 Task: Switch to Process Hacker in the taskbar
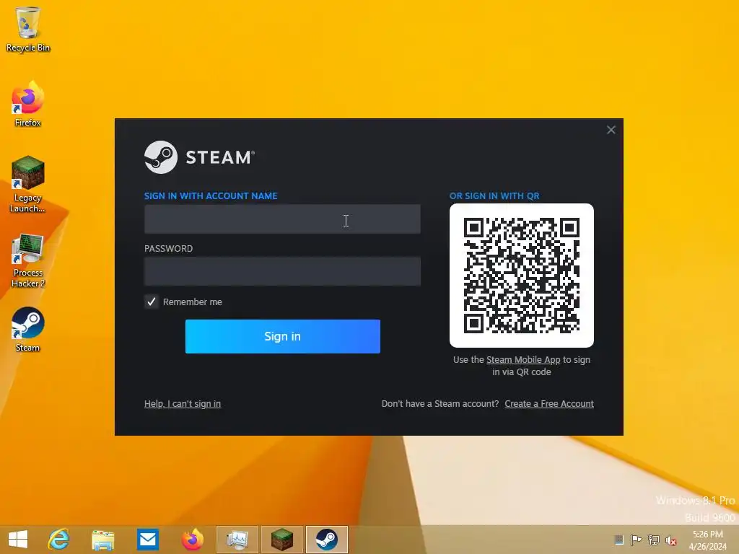click(237, 540)
